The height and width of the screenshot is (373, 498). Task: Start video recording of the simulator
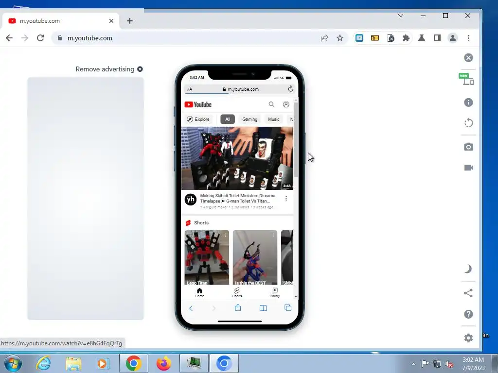point(468,168)
